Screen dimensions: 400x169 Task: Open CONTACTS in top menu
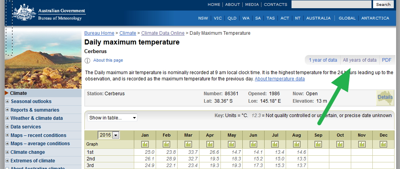276,5
